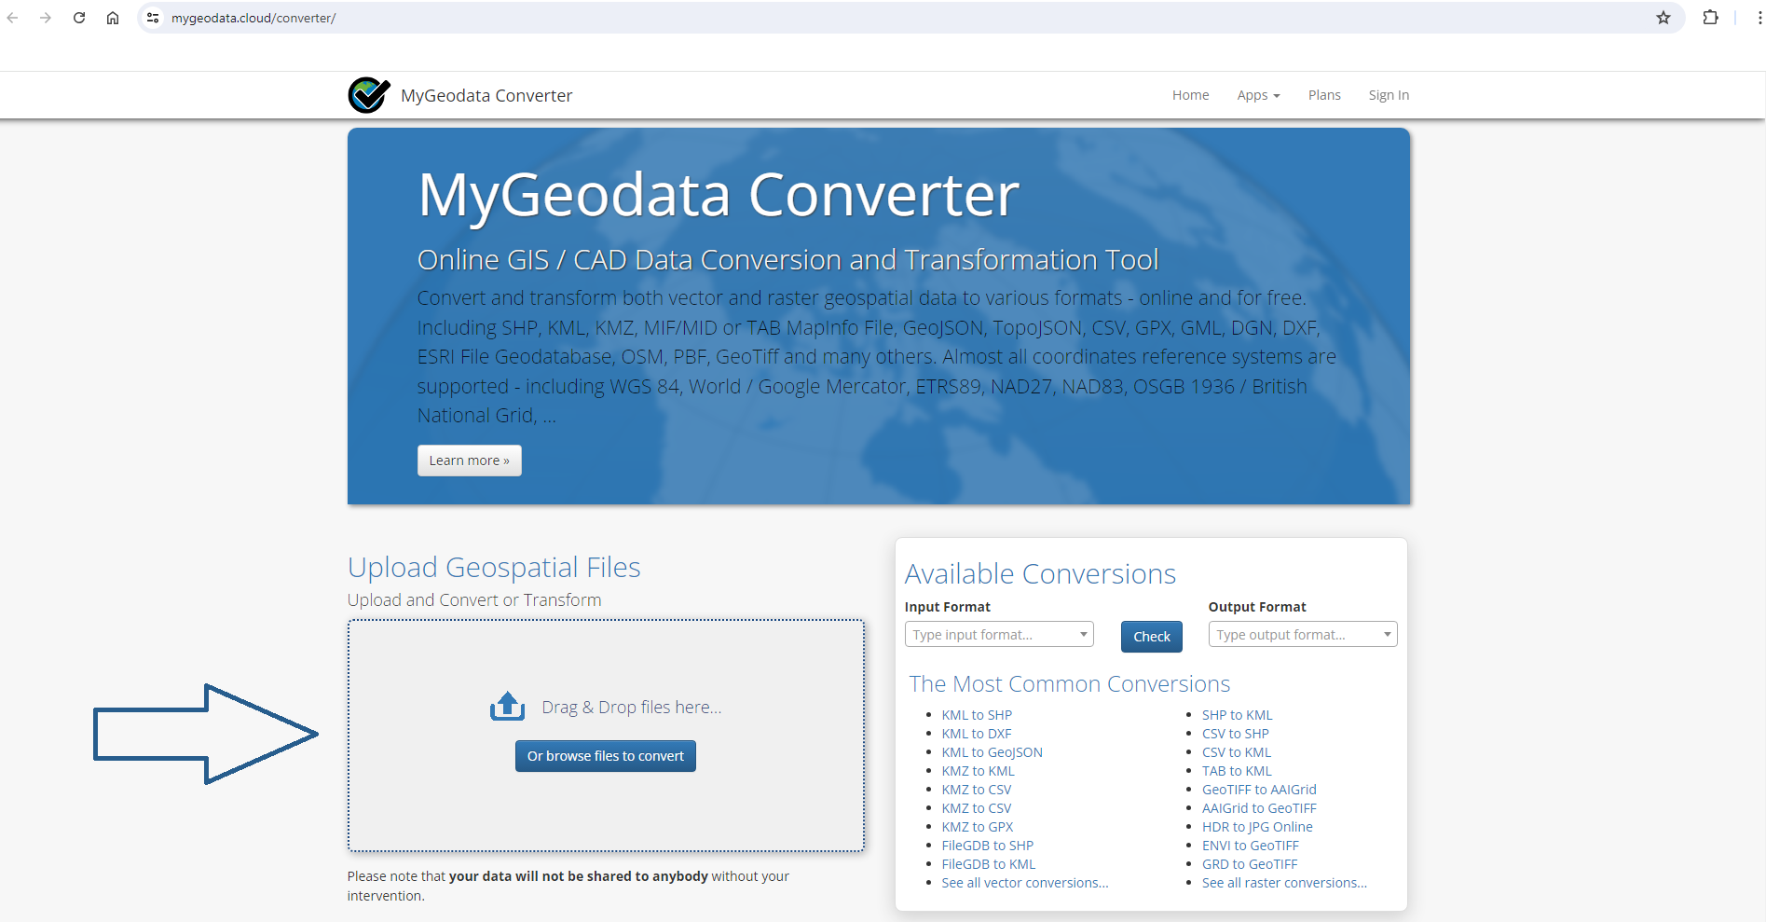The width and height of the screenshot is (1766, 922).
Task: Bookmark this page using the star icon
Action: click(1663, 18)
